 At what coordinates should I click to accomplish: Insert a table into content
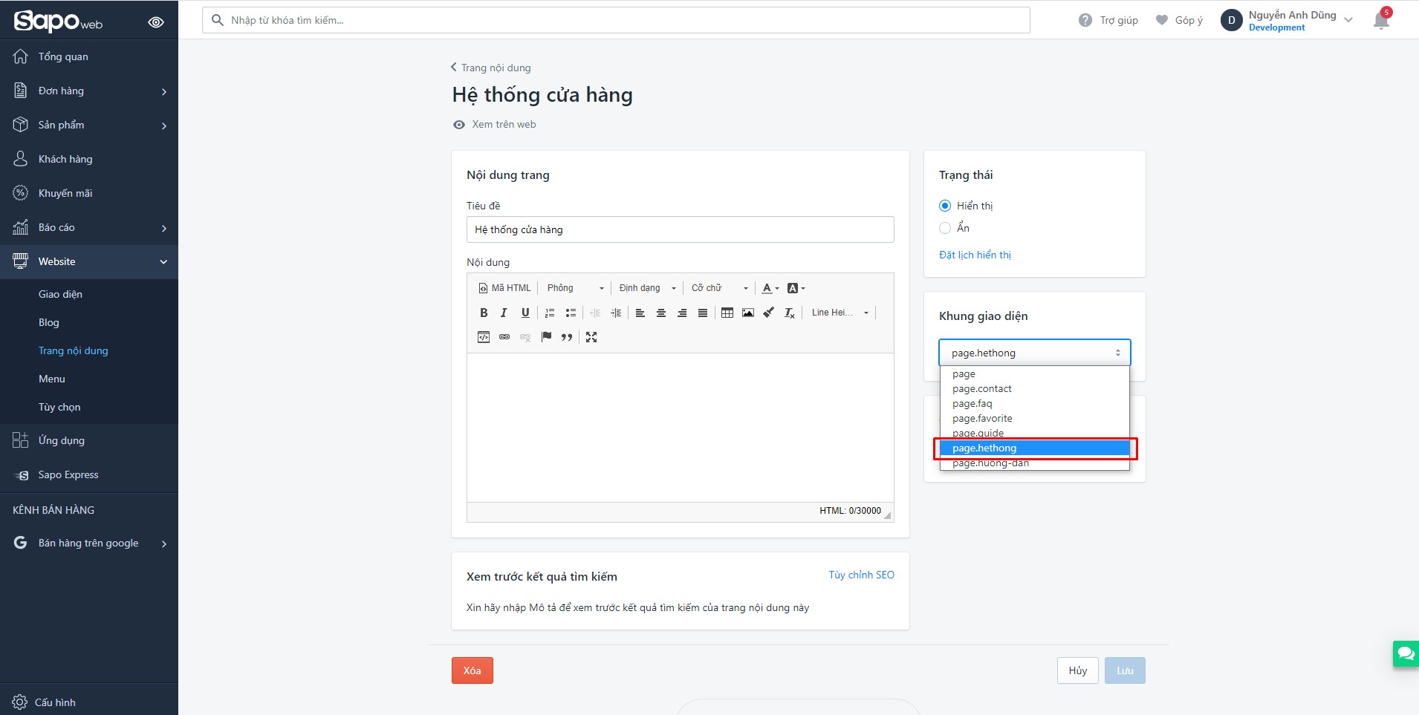click(x=727, y=313)
